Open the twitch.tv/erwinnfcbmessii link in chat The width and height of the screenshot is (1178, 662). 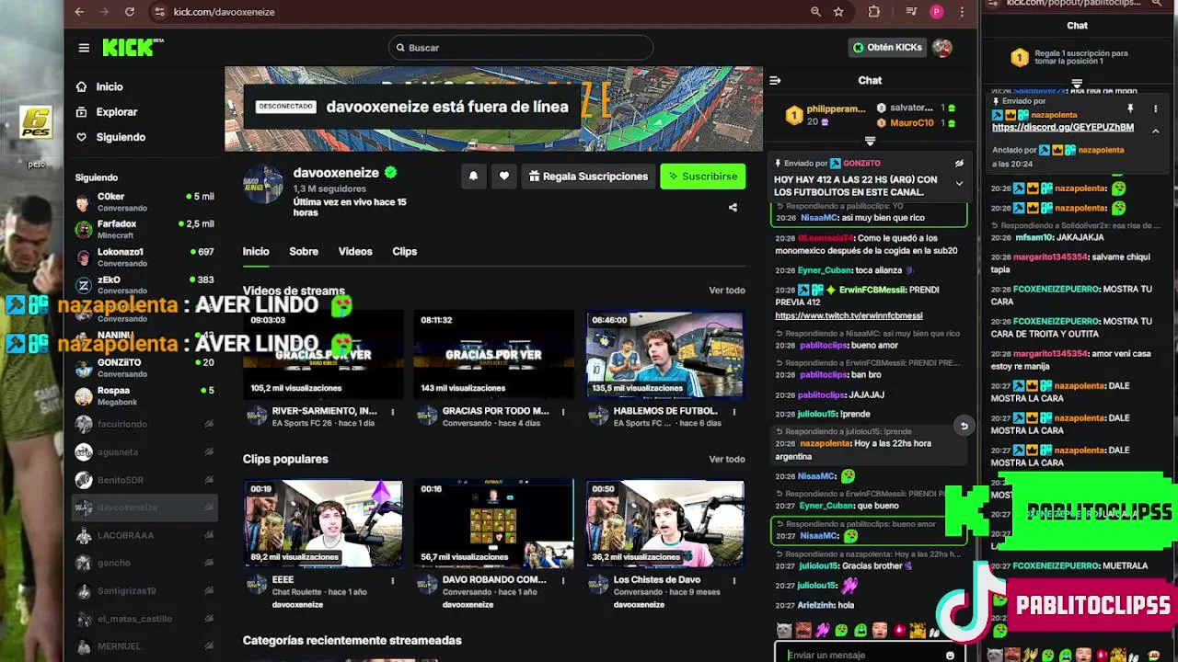pyautogui.click(x=849, y=315)
